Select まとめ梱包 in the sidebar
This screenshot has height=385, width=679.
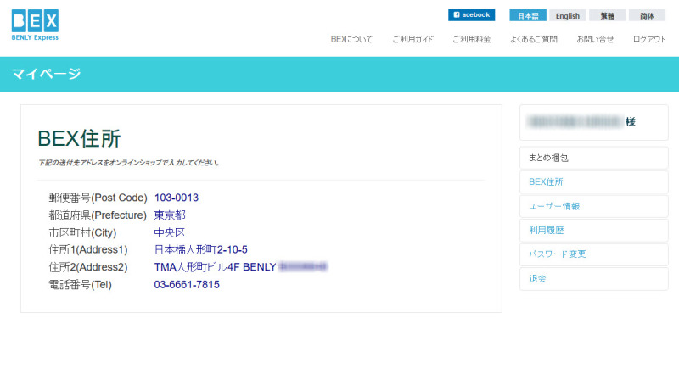coord(593,158)
